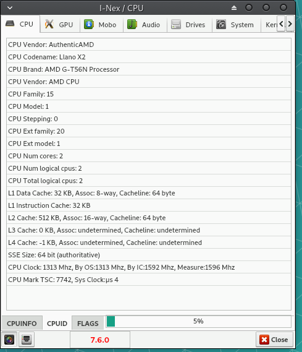Click the GPU tab's X icon
This screenshot has height=352, width=302.
coord(49,24)
